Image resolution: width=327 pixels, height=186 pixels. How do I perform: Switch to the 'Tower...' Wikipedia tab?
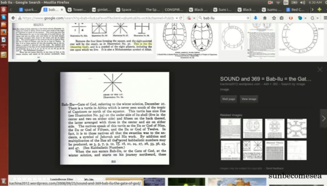pyautogui.click(x=77, y=10)
